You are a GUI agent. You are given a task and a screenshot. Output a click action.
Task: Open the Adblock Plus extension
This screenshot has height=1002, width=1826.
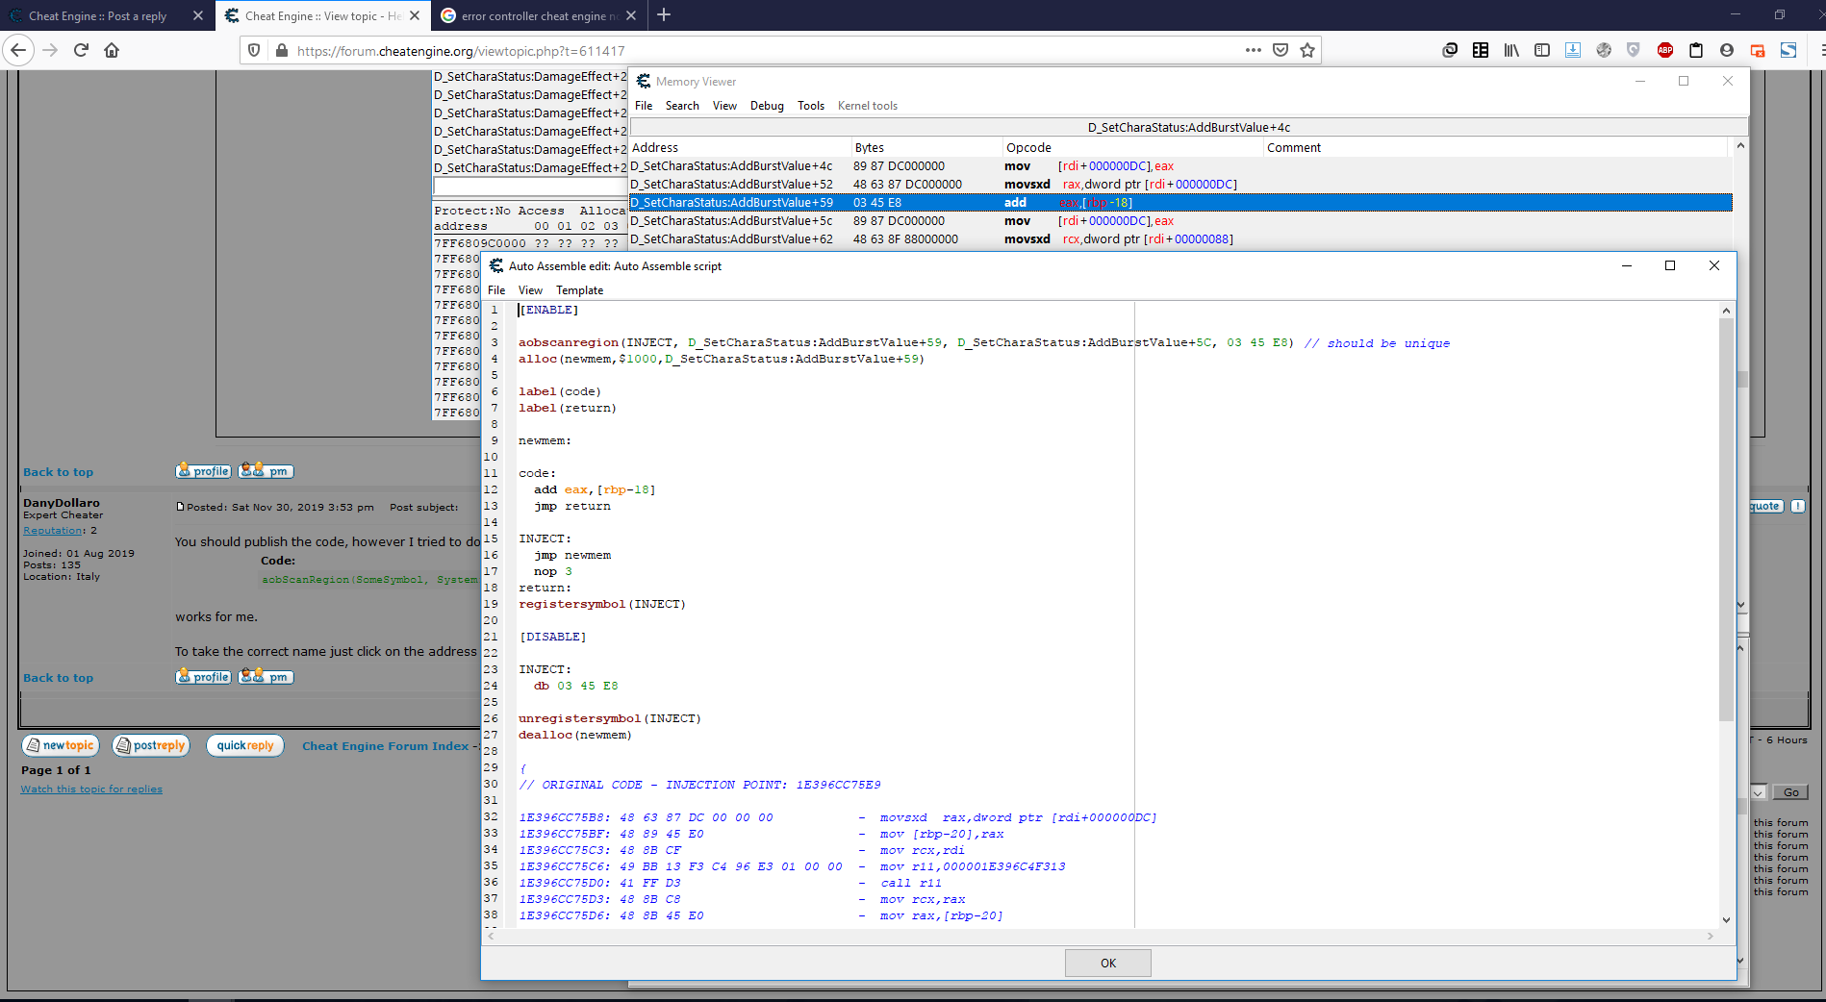tap(1664, 50)
